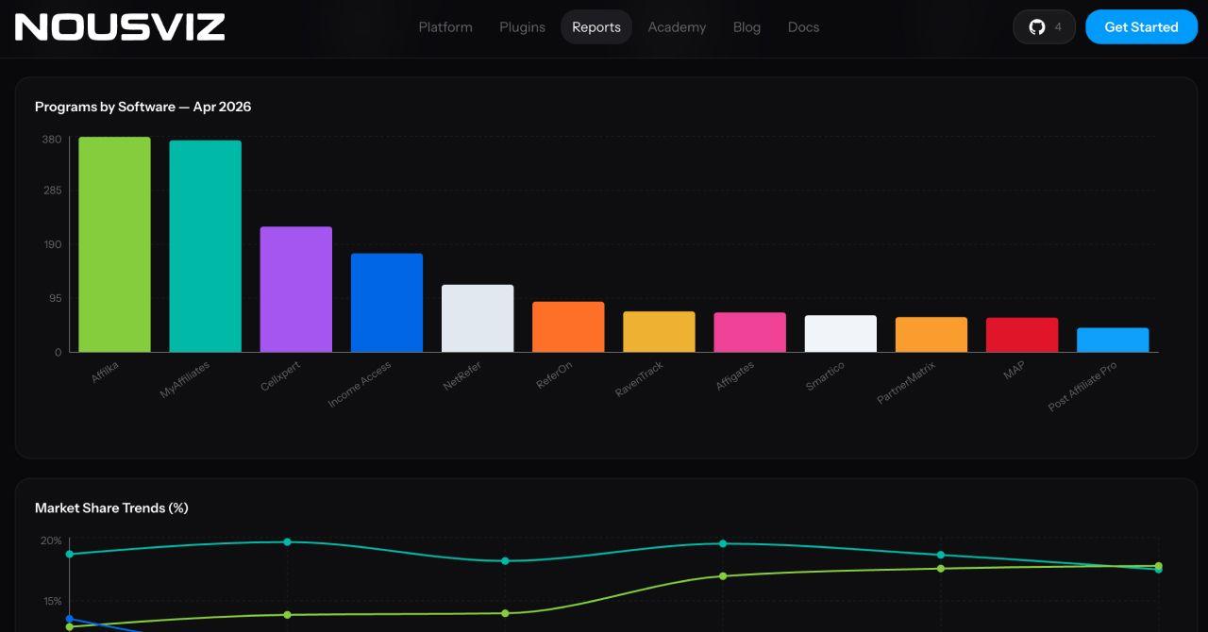Viewport: 1208px width, 632px height.
Task: Click the Get Started button
Action: 1141,26
